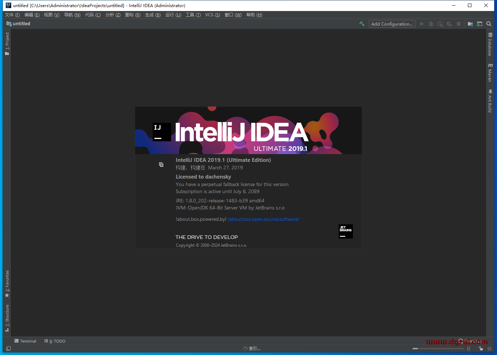Toggle tool window buttons in bottom-left corner
Image resolution: width=497 pixels, height=355 pixels.
[9, 349]
